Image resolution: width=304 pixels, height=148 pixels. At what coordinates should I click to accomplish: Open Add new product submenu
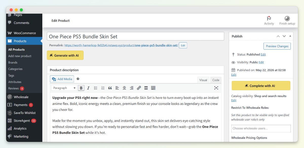click(20, 56)
